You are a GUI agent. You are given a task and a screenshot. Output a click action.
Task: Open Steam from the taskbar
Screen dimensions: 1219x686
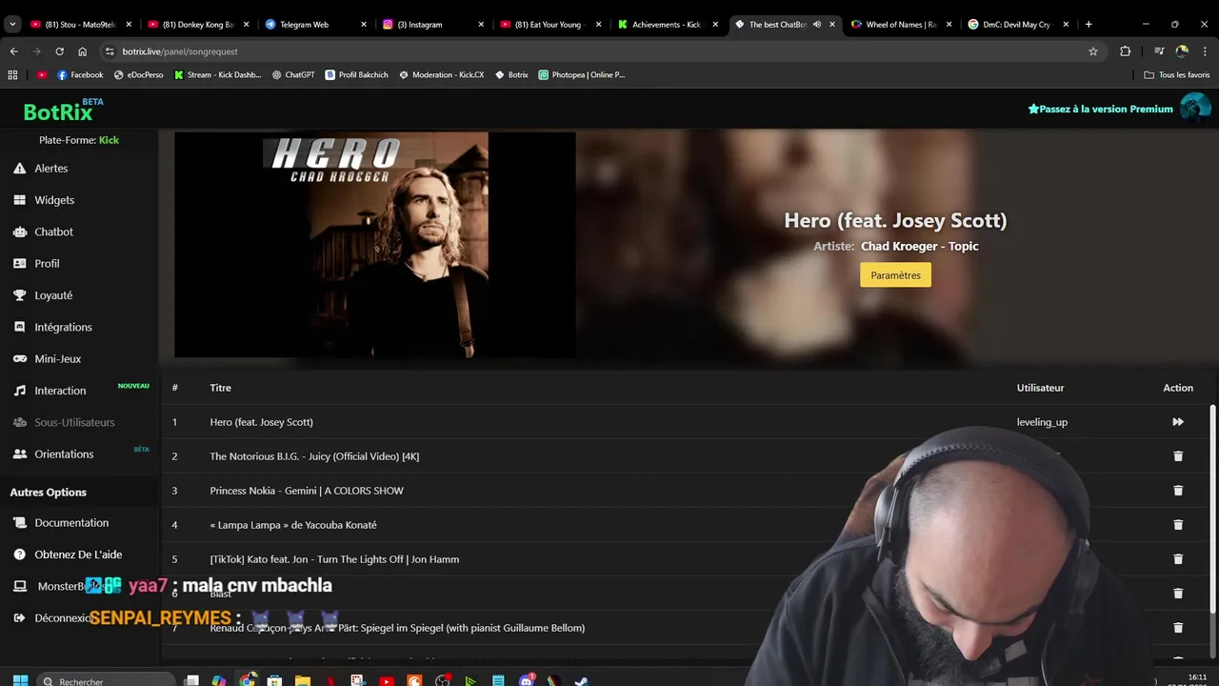[581, 680]
